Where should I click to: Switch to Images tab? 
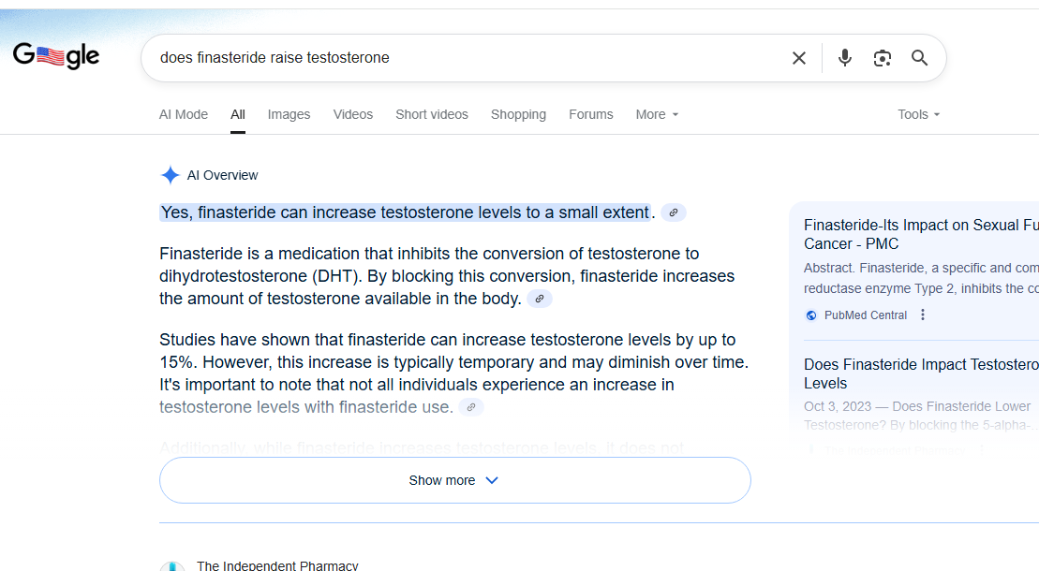(x=289, y=114)
